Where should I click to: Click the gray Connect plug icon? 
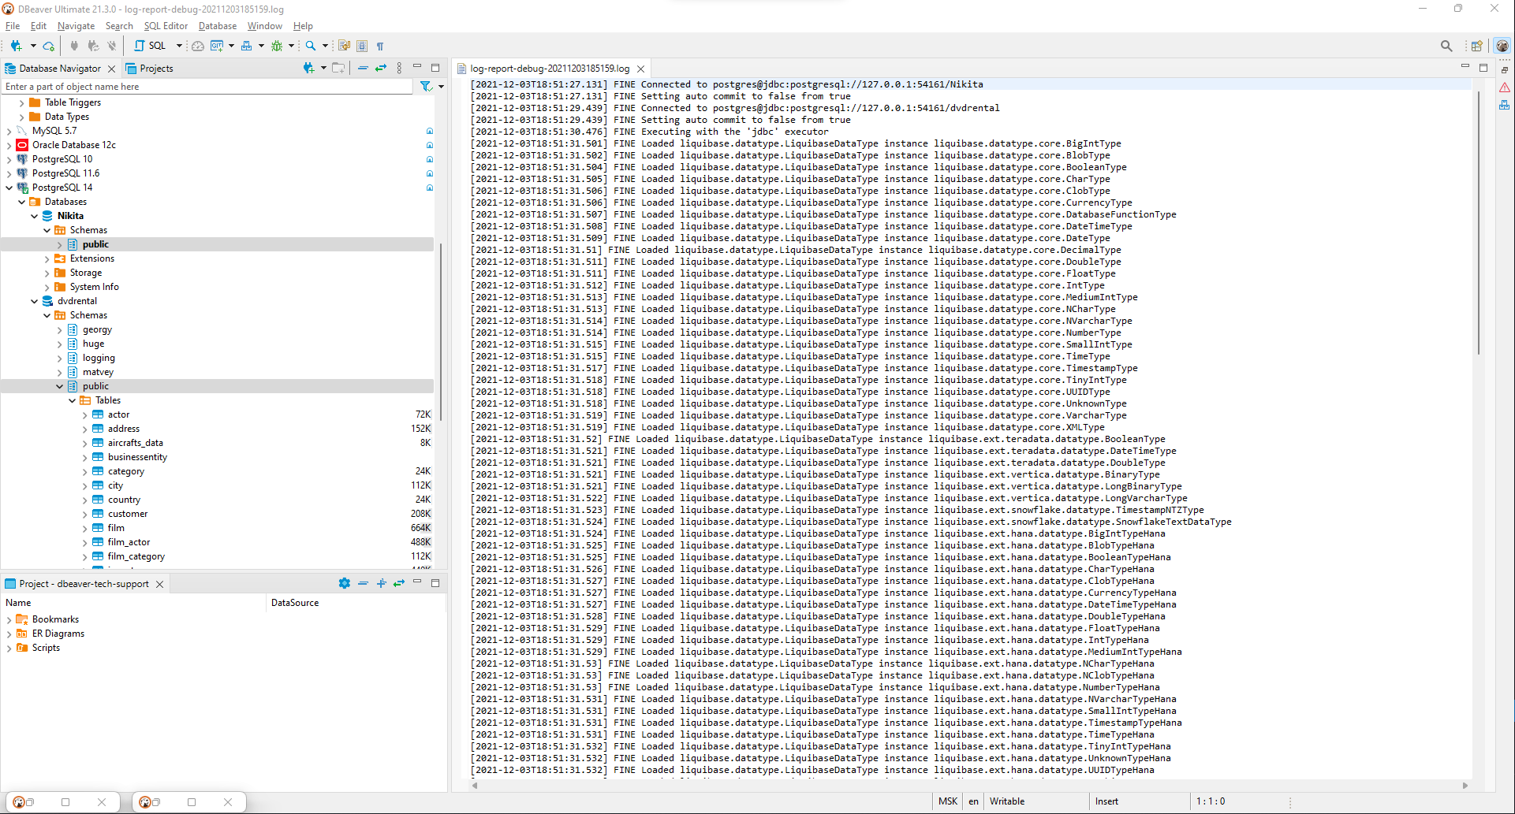[74, 46]
